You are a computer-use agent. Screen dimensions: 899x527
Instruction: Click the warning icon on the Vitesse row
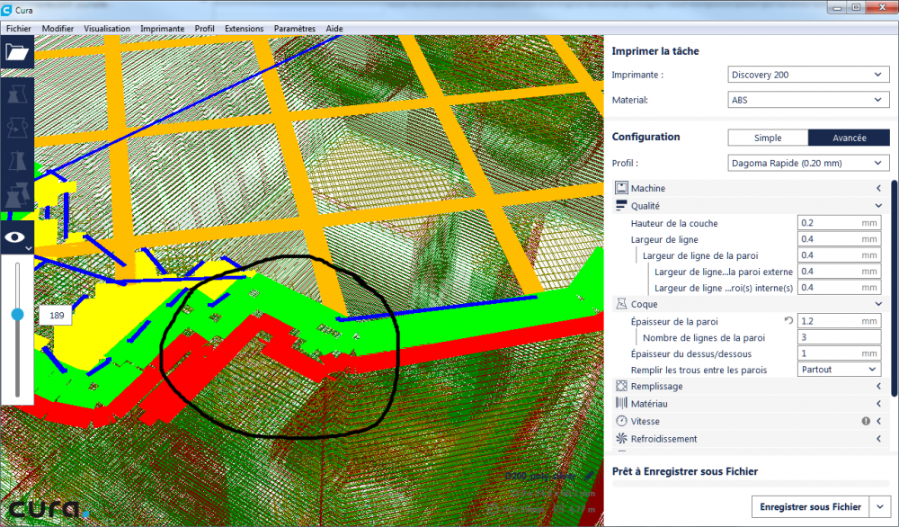(866, 421)
